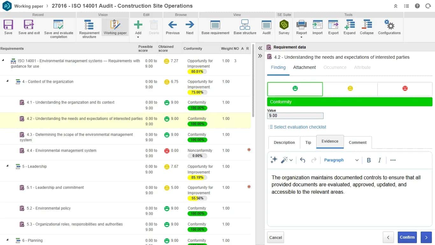Click the Export tool icon
This screenshot has width=435, height=245.
[x=333, y=25]
